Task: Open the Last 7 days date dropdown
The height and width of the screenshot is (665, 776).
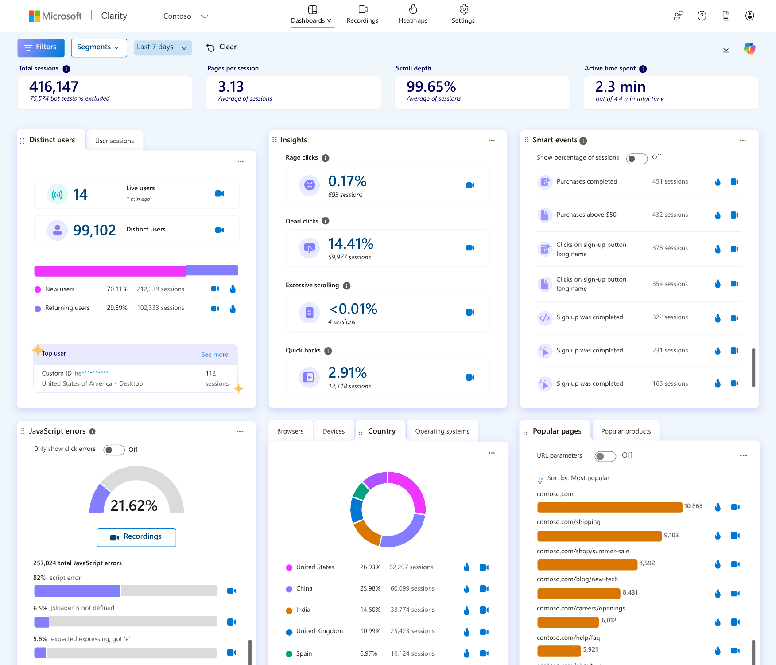Action: point(162,47)
